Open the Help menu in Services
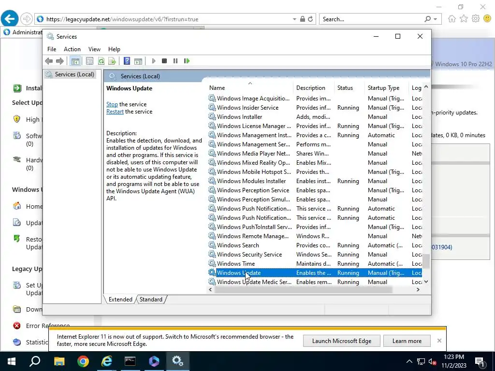The width and height of the screenshot is (495, 371). 114,49
